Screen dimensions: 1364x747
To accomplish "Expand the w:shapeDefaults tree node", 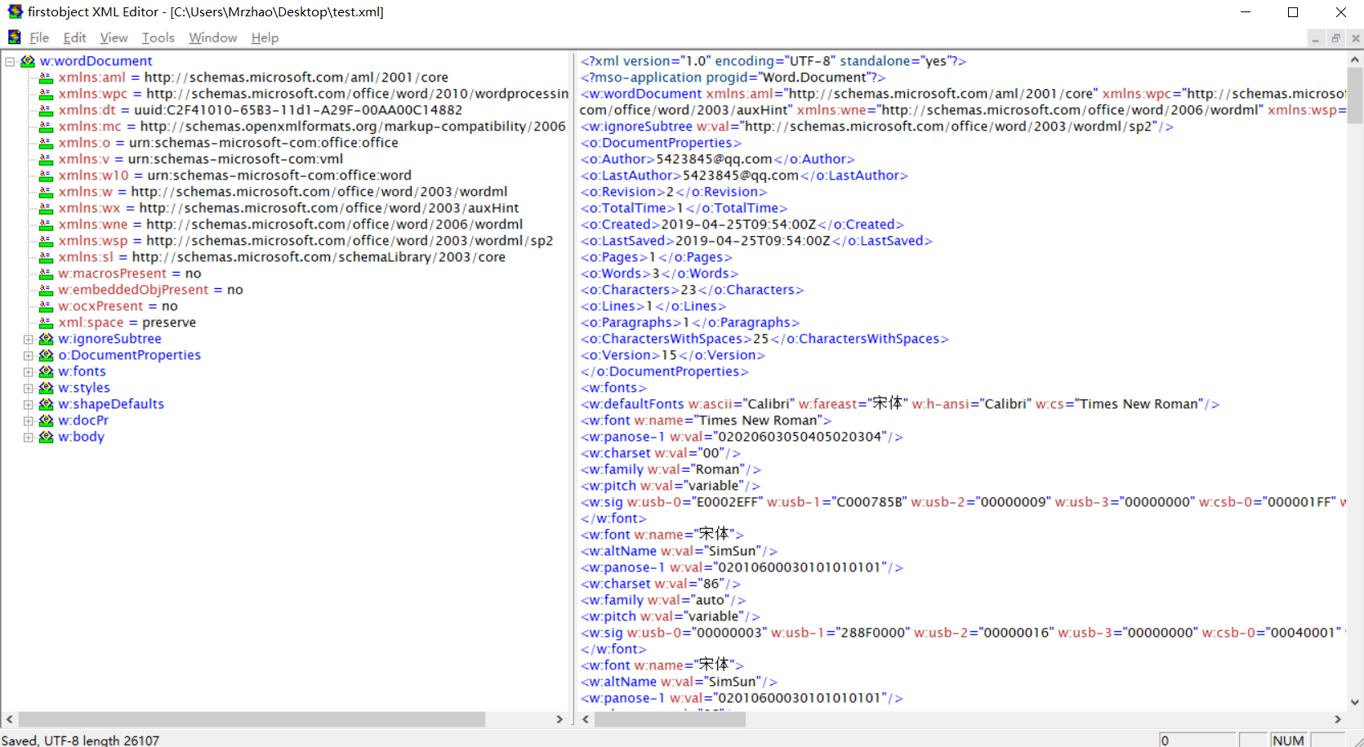I will (28, 404).
